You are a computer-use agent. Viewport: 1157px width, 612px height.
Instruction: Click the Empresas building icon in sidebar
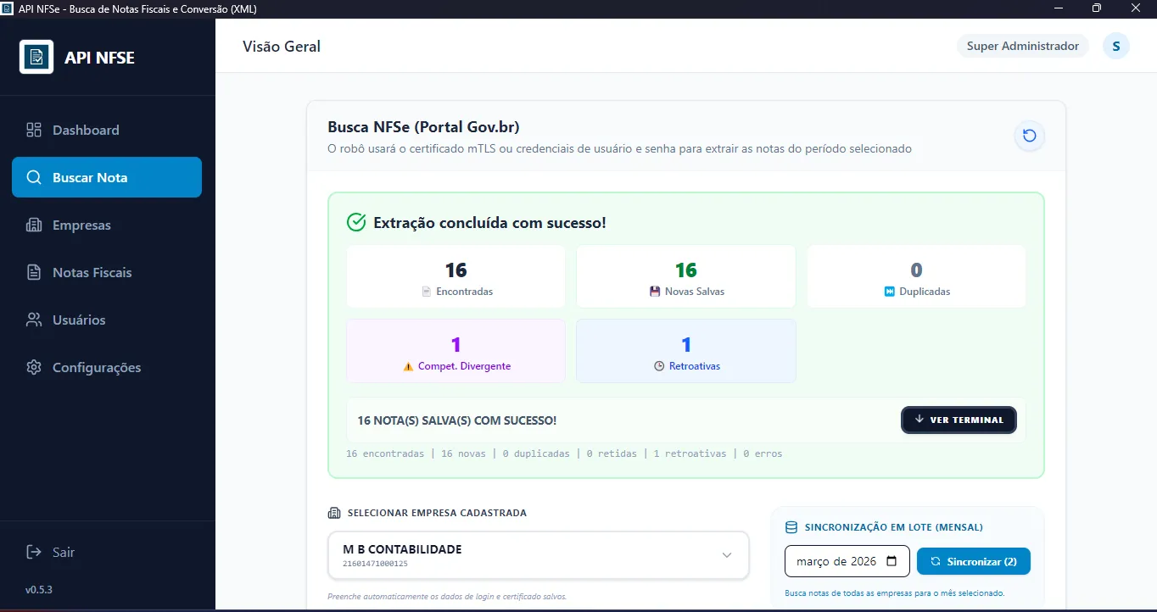(x=34, y=225)
